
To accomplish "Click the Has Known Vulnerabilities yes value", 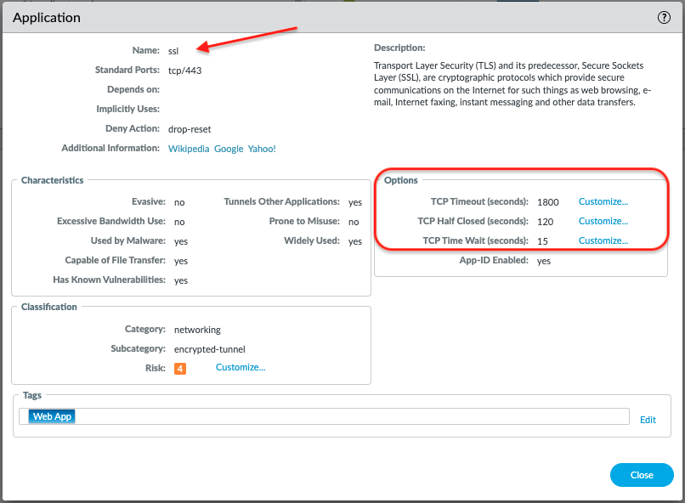I will pos(181,281).
